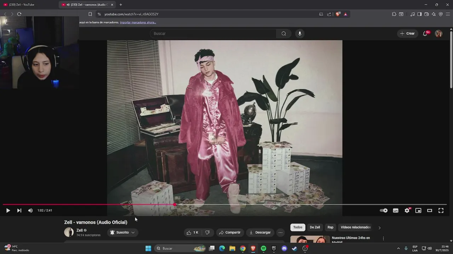The height and width of the screenshot is (254, 453).
Task: Start voice search with microphone
Action: click(x=300, y=34)
